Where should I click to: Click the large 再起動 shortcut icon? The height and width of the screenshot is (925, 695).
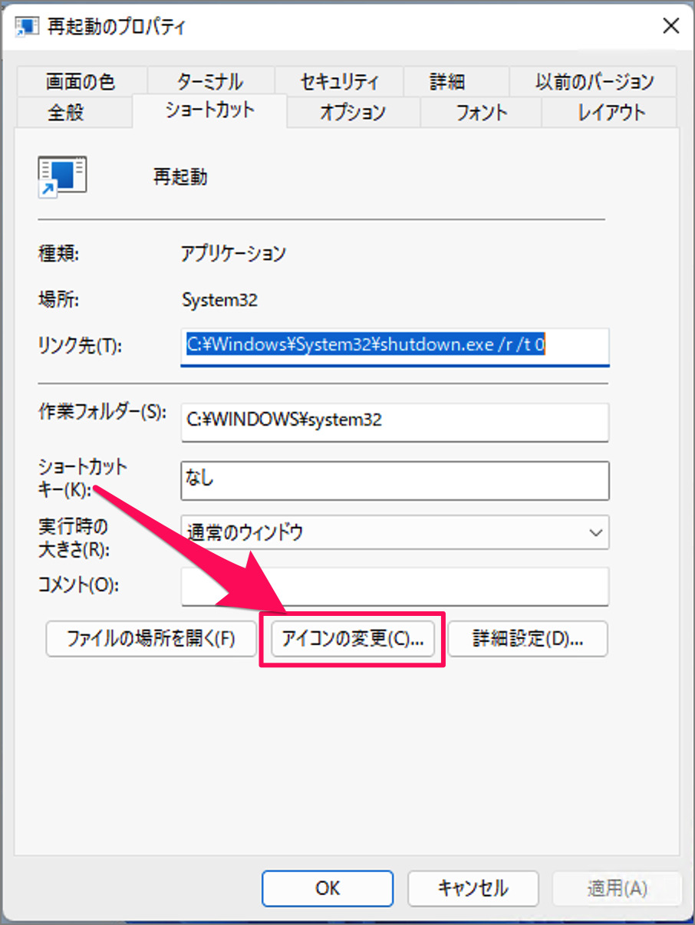[61, 177]
